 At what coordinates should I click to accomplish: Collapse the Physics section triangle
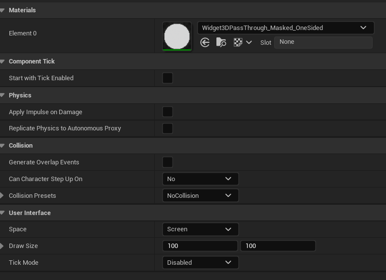coord(3,95)
